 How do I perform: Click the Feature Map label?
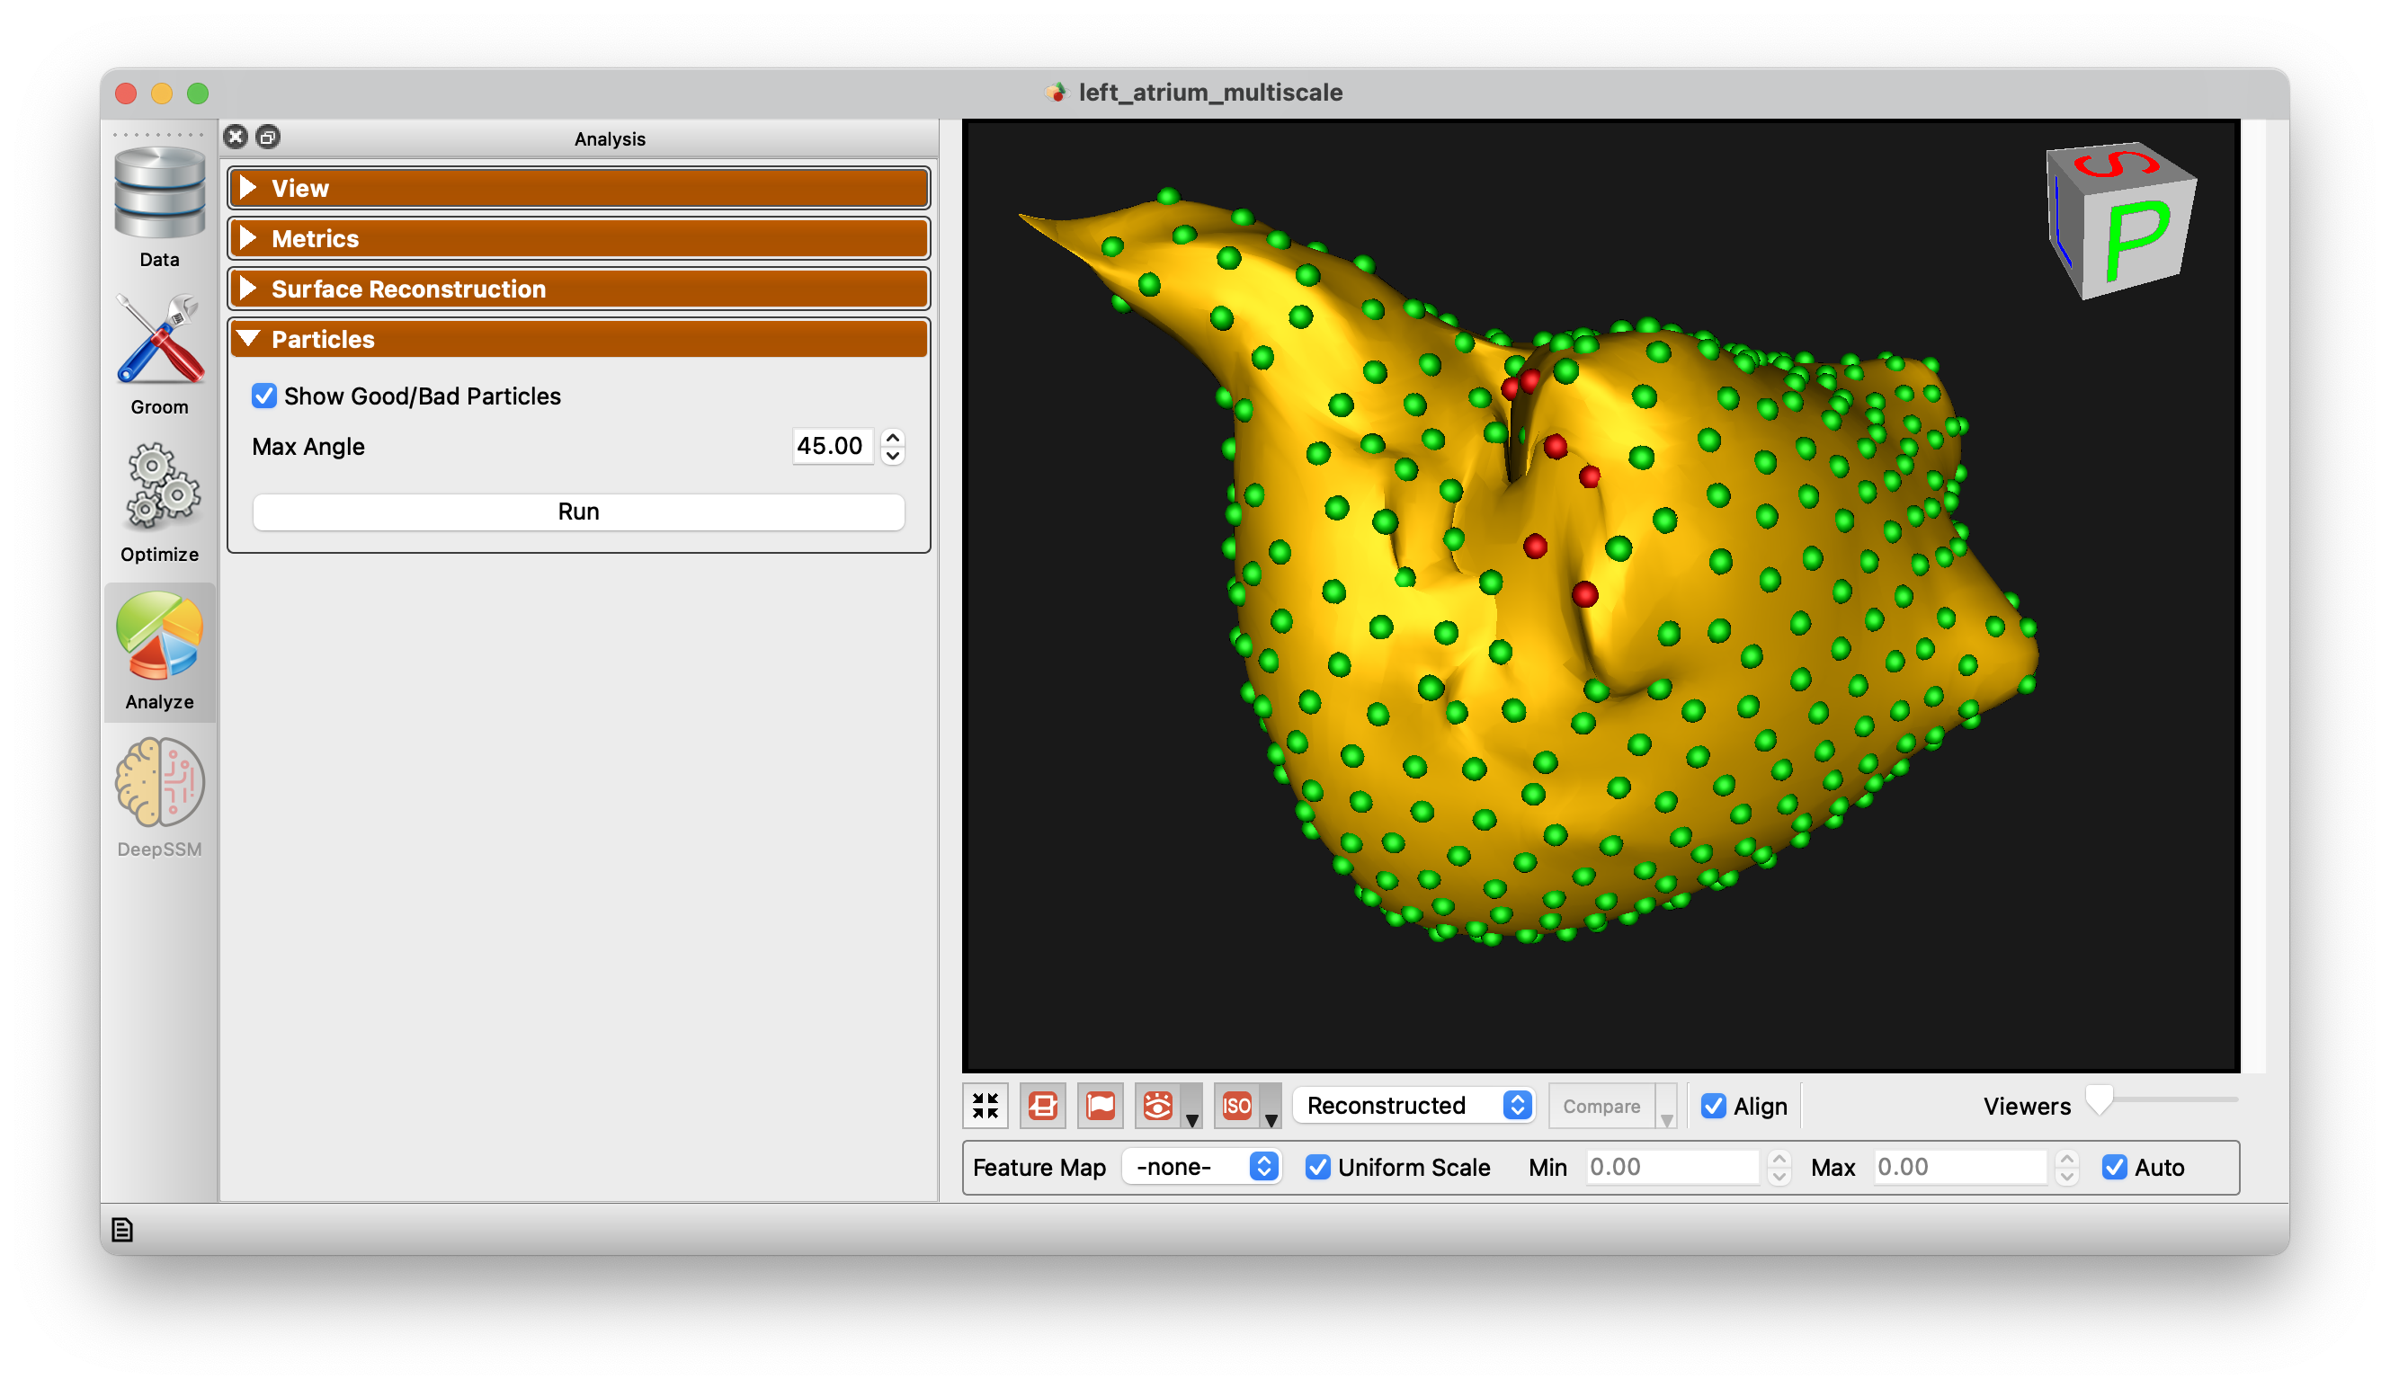[x=1039, y=1167]
